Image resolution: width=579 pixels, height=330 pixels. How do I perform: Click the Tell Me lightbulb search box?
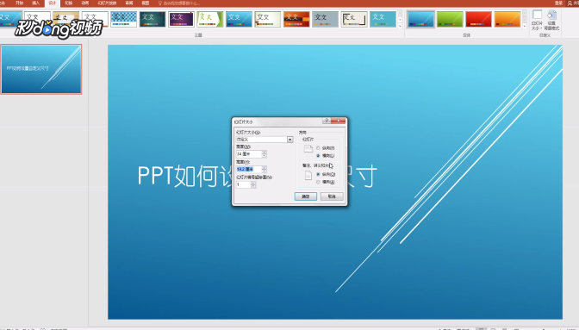pos(179,3)
